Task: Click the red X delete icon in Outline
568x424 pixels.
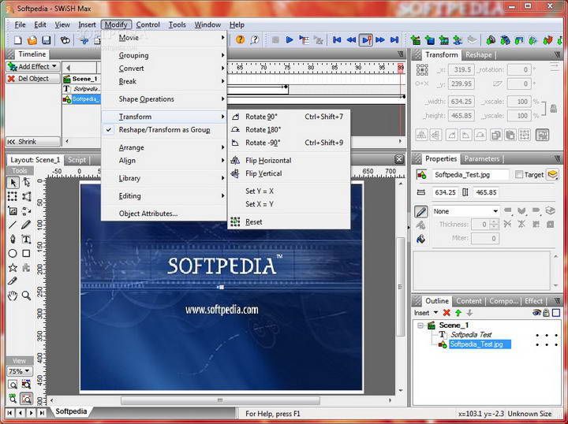Action: [447, 313]
